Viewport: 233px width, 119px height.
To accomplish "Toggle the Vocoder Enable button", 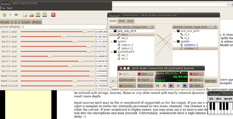I will (x=26, y=22).
